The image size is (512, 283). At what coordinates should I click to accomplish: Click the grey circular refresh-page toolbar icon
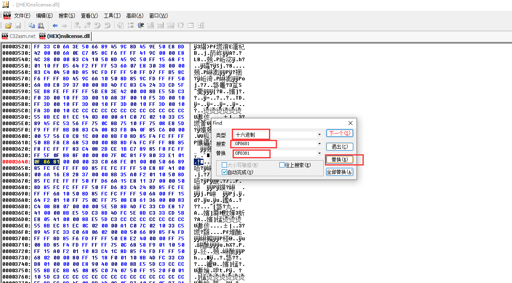(120, 26)
